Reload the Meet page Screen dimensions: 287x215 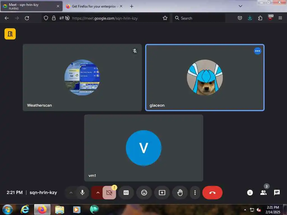[x=27, y=18]
